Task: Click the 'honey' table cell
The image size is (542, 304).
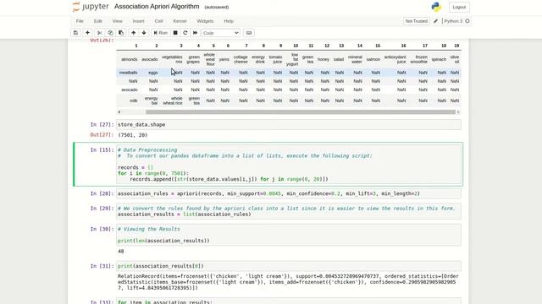Action: (324, 59)
